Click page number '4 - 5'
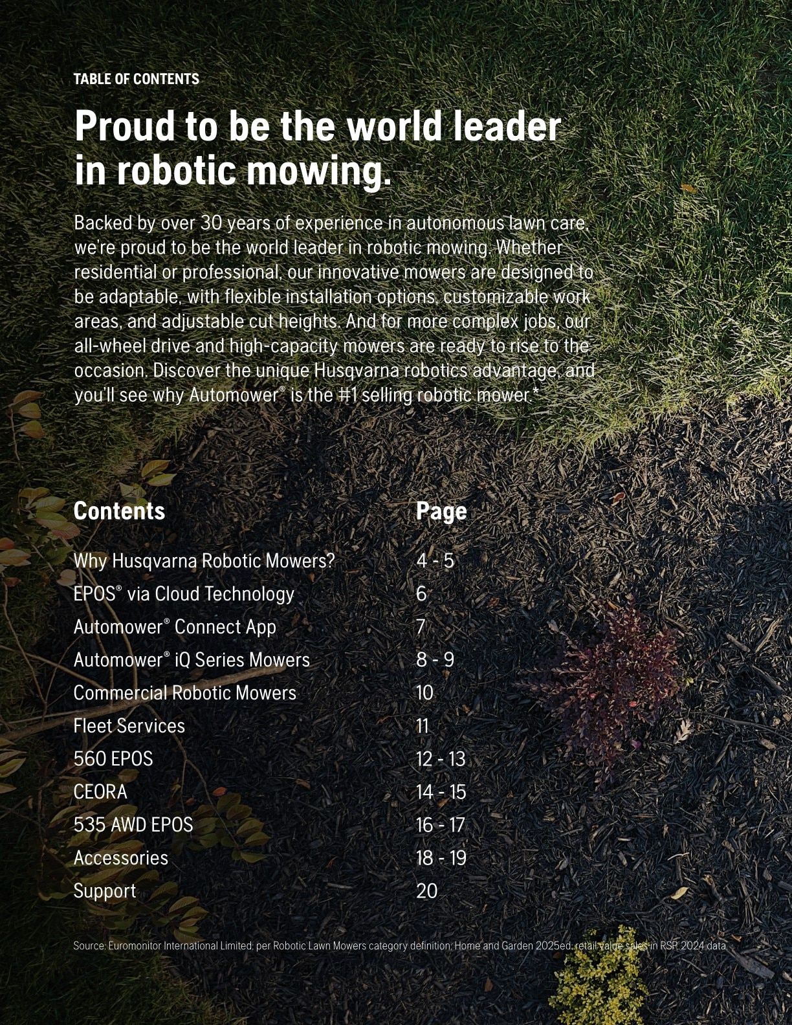 (435, 560)
